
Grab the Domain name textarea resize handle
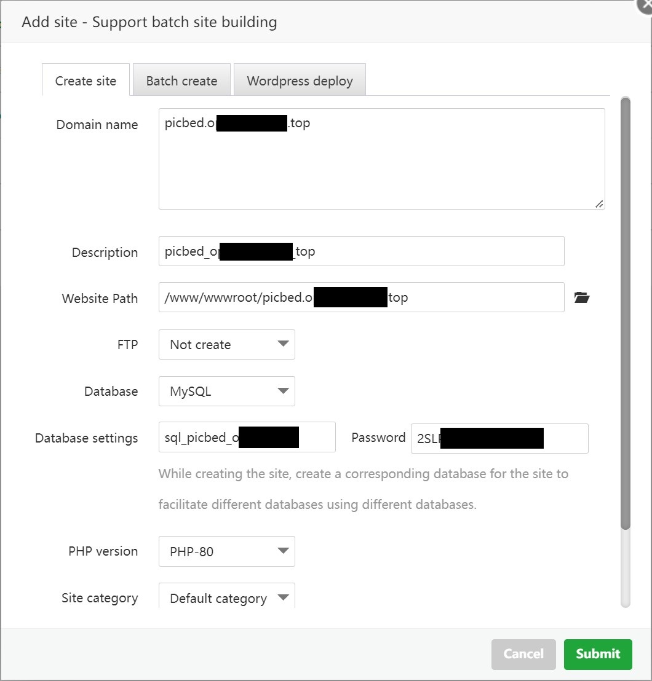599,204
